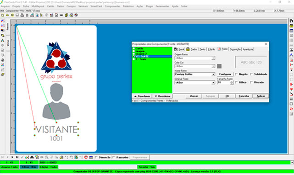This screenshot has height=175, width=294.
Task: Click the binoculars search icon
Action: (32, 157)
